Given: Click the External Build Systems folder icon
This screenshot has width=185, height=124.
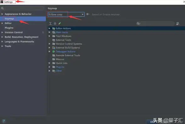Looking at the screenshot, I should click(x=54, y=48).
